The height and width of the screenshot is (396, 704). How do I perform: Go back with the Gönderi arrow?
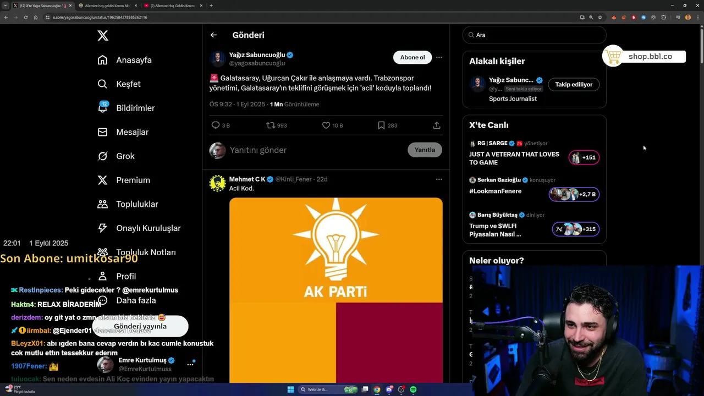(213, 35)
